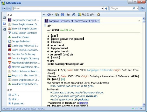
Task: Click the Google G icon beside Google Definition
Action: click(x=10, y=41)
